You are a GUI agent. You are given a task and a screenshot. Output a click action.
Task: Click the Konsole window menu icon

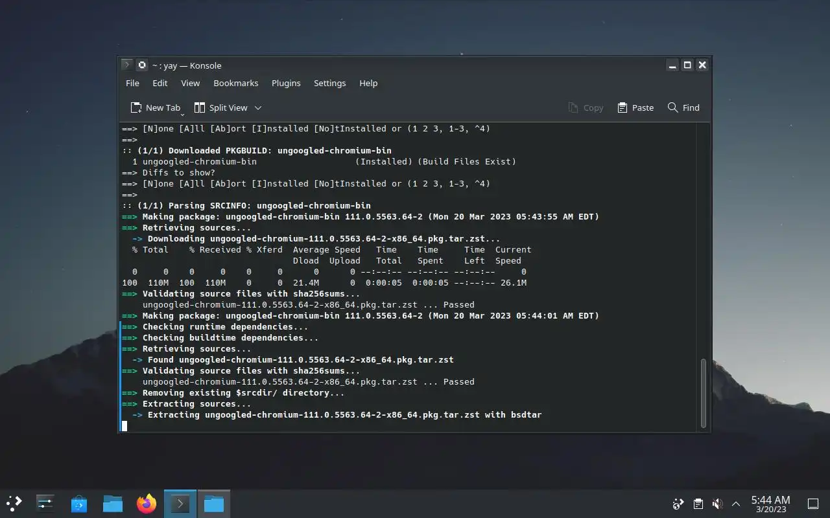click(127, 65)
